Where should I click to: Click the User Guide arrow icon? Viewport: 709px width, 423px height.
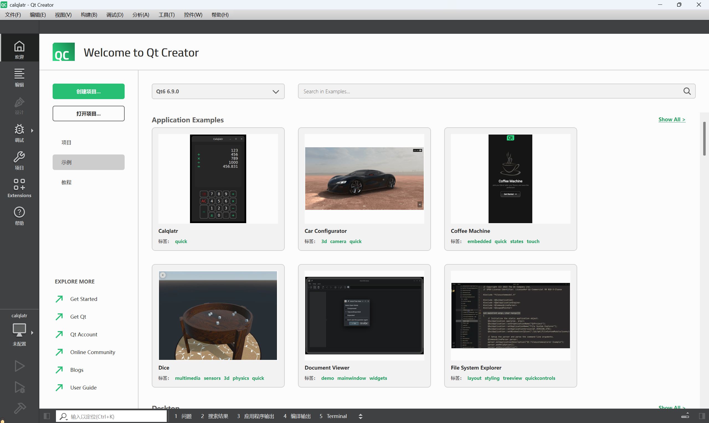pyautogui.click(x=59, y=387)
